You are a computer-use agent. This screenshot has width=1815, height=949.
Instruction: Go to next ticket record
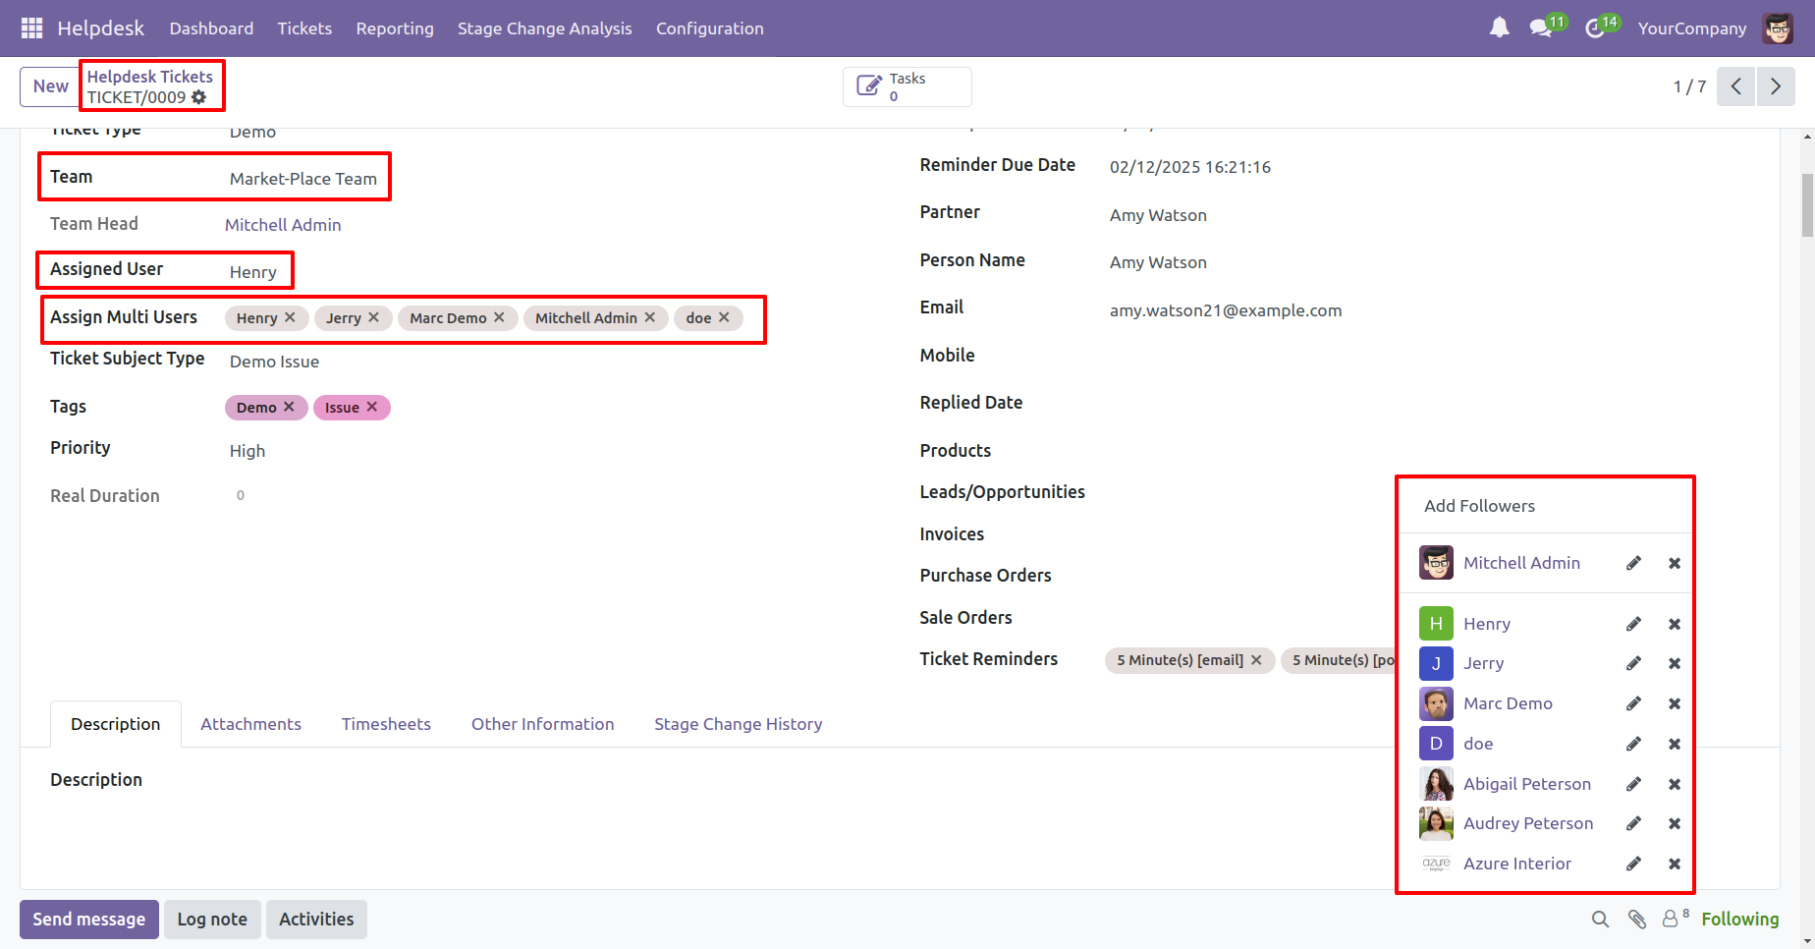tap(1776, 86)
